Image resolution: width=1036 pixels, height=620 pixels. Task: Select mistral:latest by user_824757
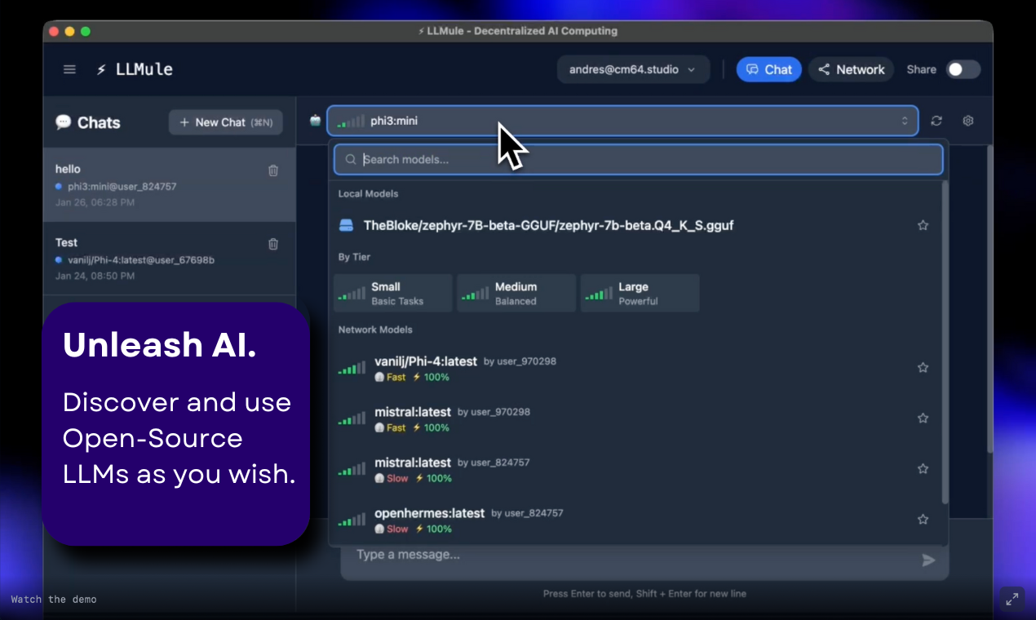638,469
